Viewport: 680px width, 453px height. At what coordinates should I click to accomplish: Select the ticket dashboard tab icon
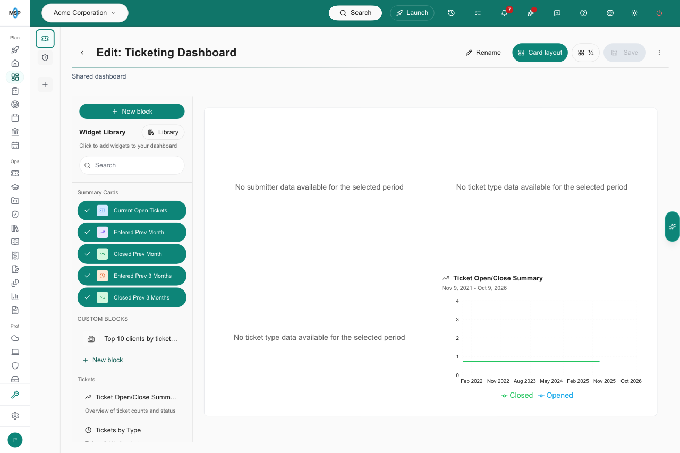click(x=45, y=39)
